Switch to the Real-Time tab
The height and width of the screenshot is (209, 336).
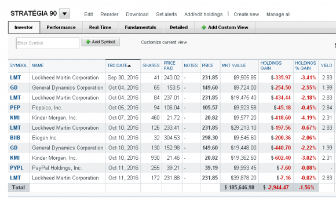point(100,27)
